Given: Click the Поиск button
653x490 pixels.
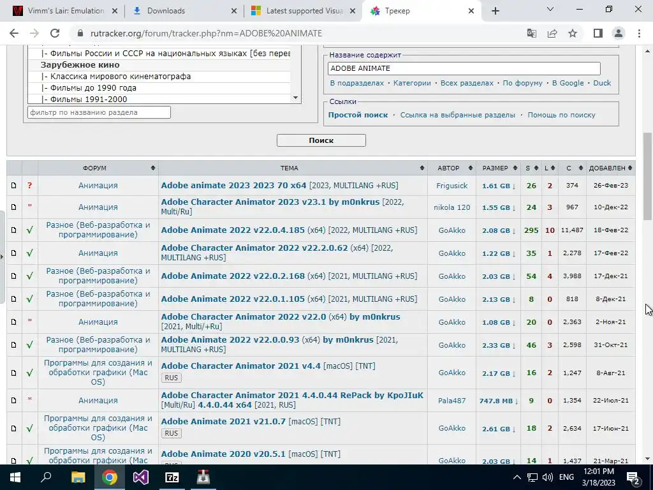Looking at the screenshot, I should click(321, 140).
